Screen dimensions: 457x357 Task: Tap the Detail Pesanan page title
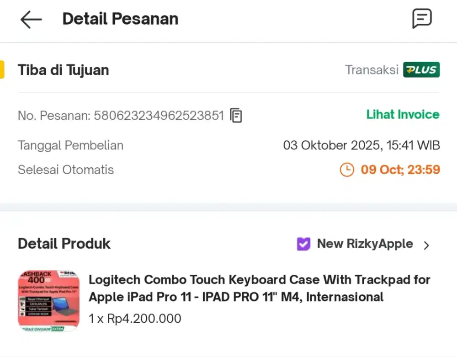point(120,19)
